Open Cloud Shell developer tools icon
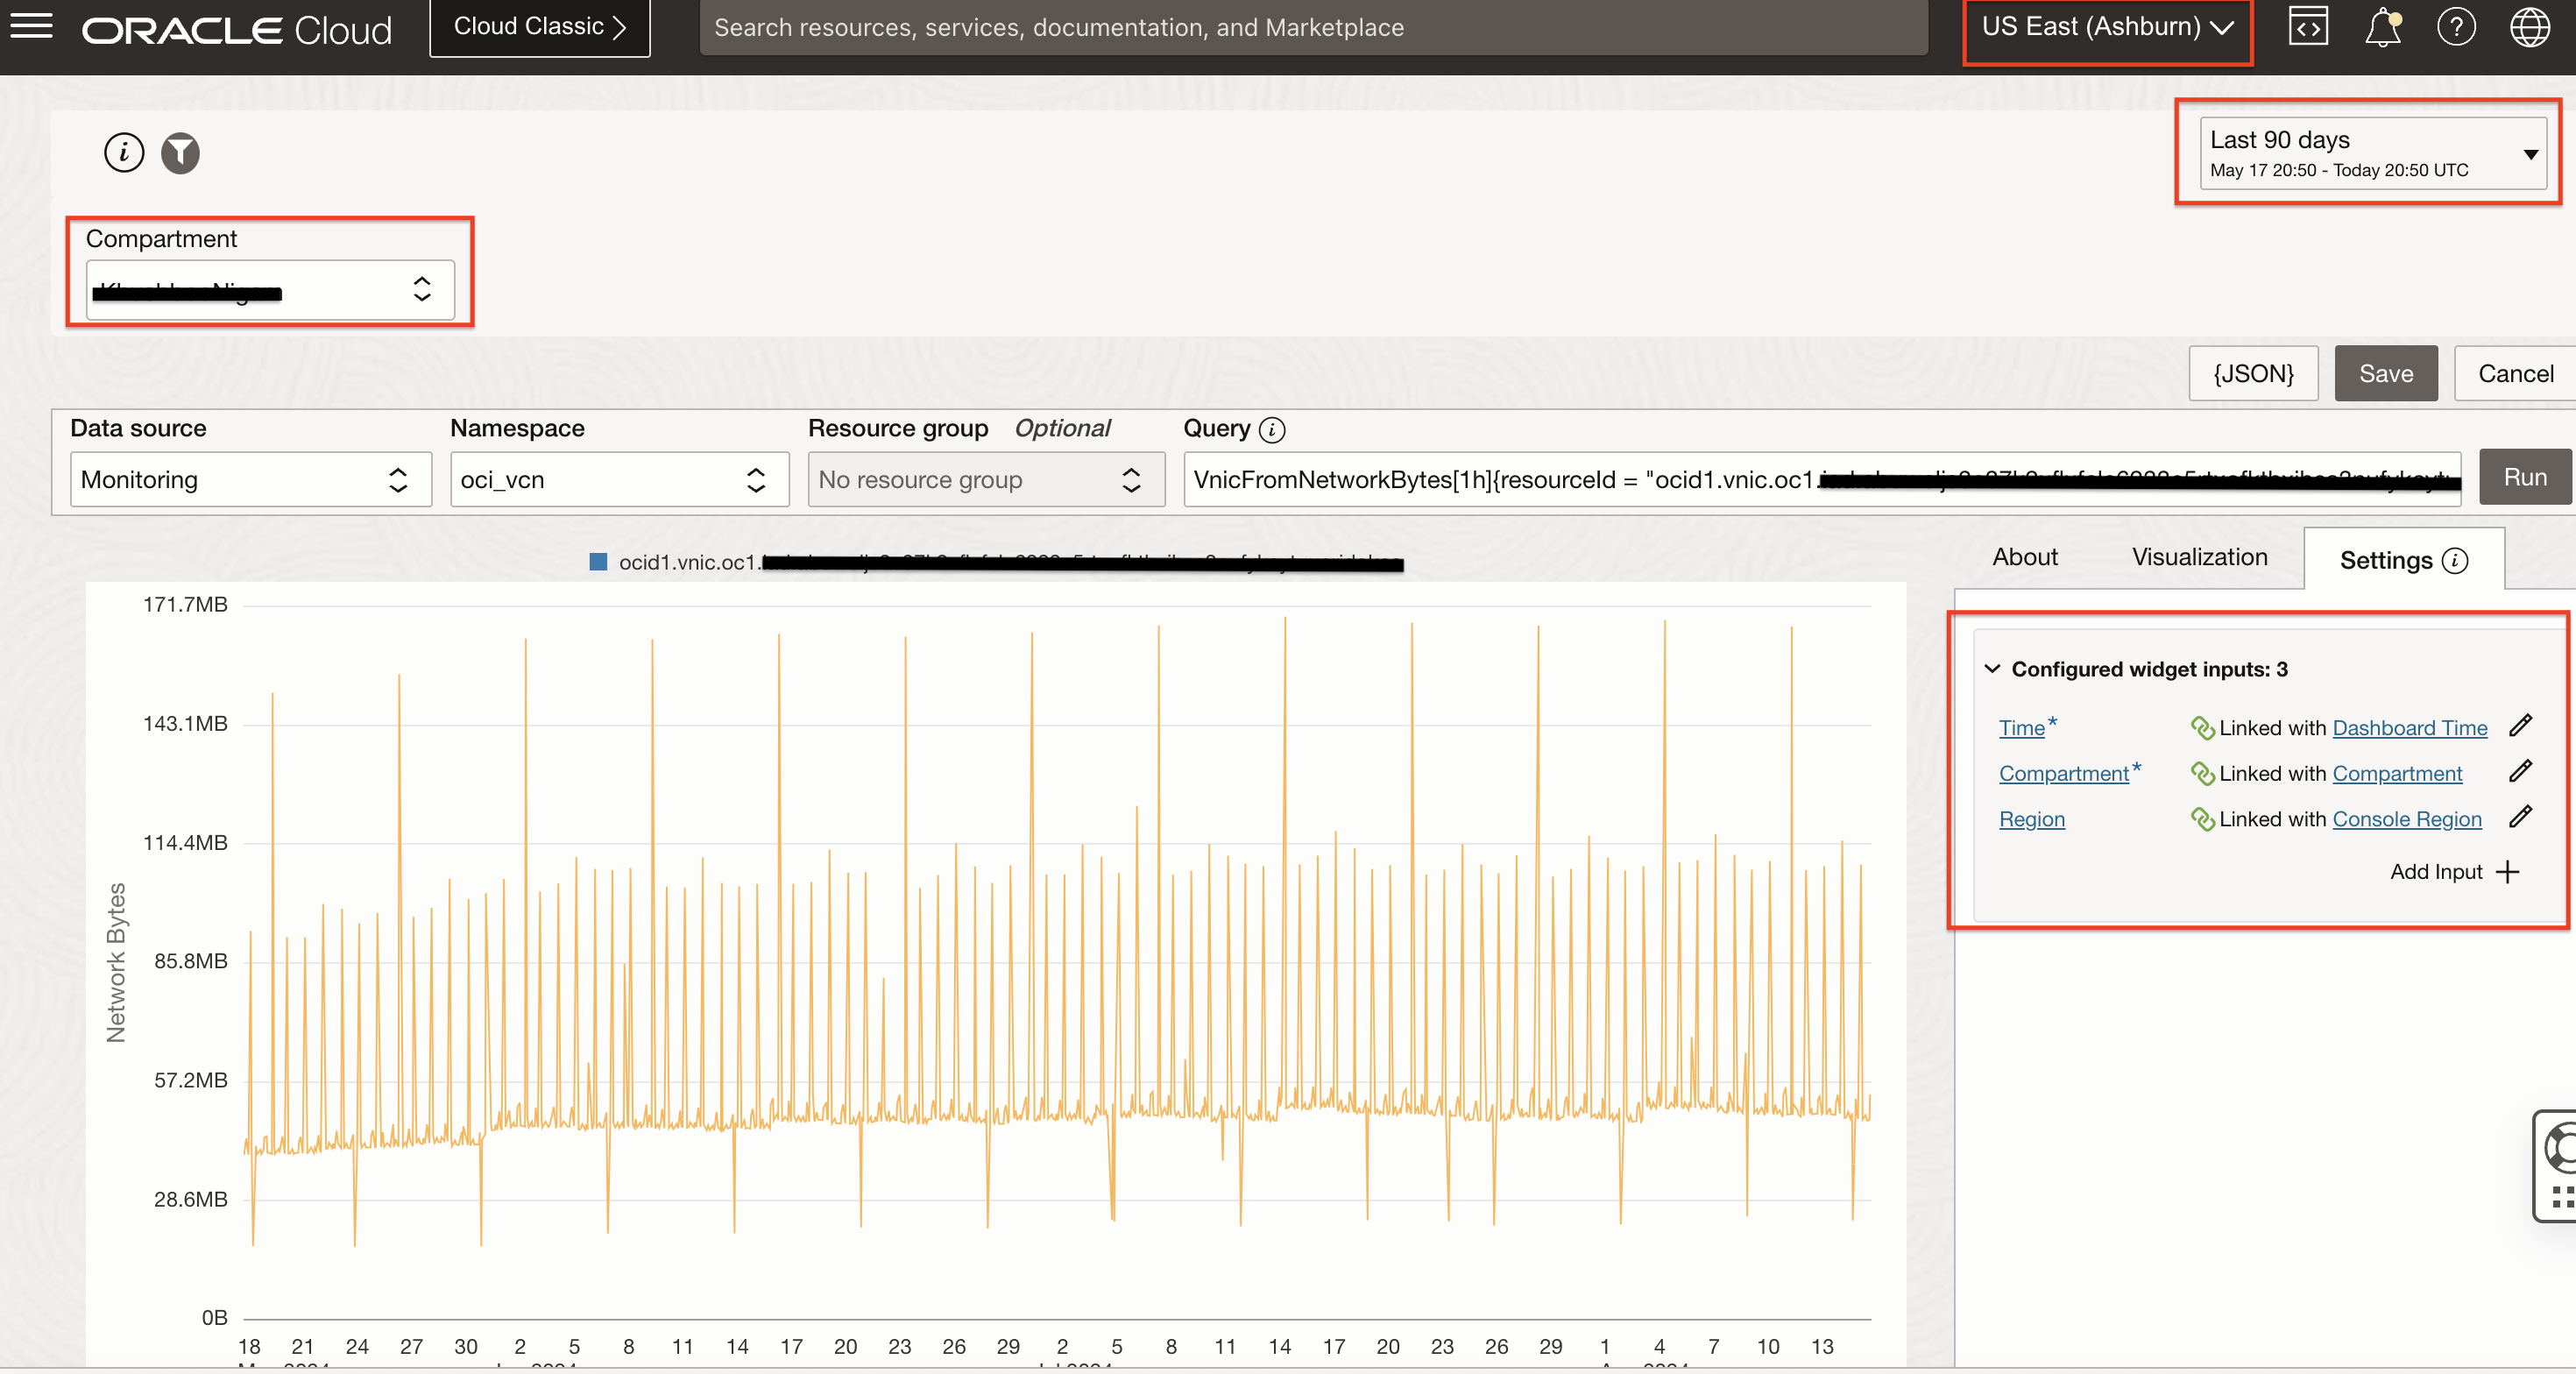The height and width of the screenshot is (1374, 2576). (x=2307, y=27)
